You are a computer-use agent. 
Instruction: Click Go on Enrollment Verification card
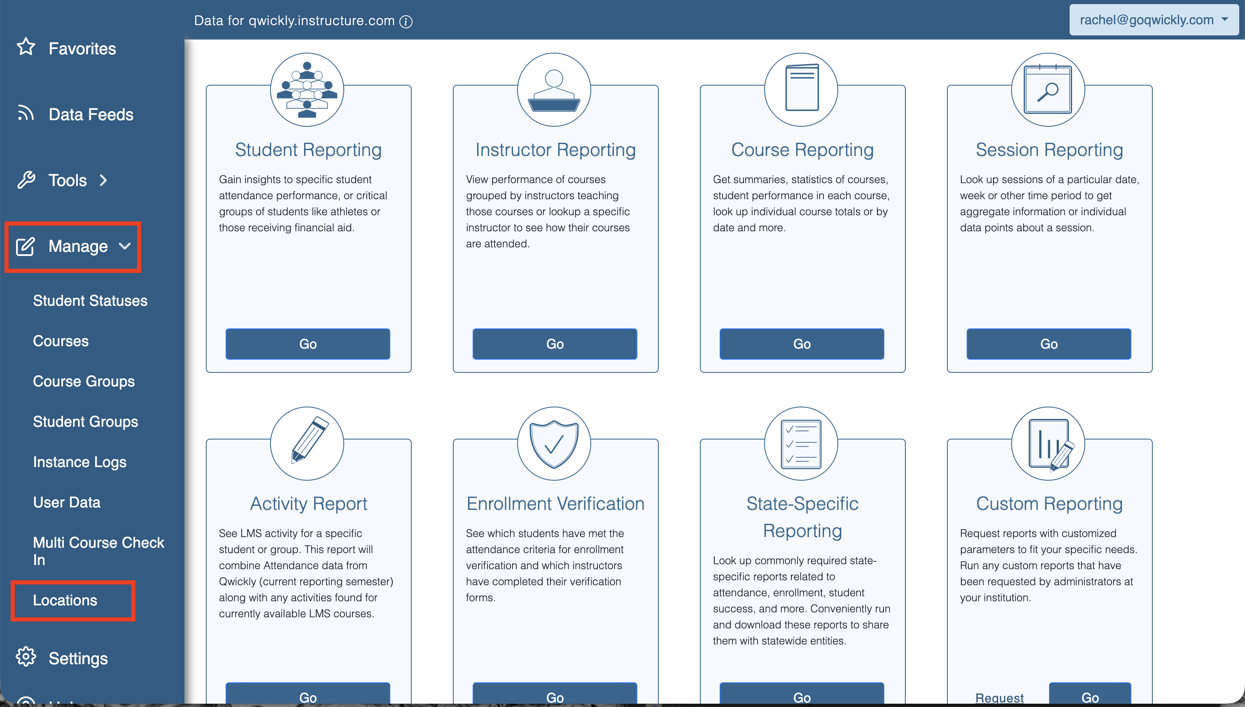click(x=555, y=694)
